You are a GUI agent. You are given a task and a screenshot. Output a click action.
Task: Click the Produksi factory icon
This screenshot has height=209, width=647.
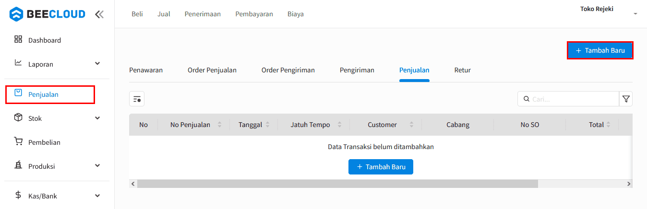(18, 165)
